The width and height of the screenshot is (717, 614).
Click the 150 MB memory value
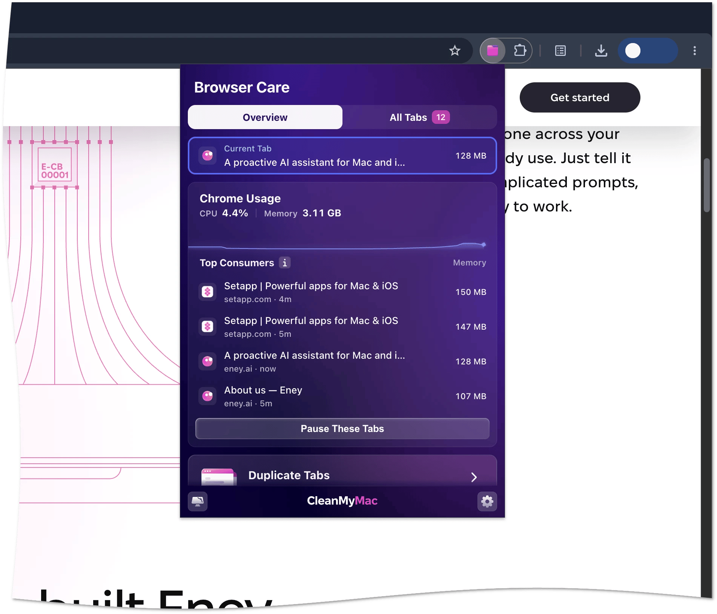471,292
